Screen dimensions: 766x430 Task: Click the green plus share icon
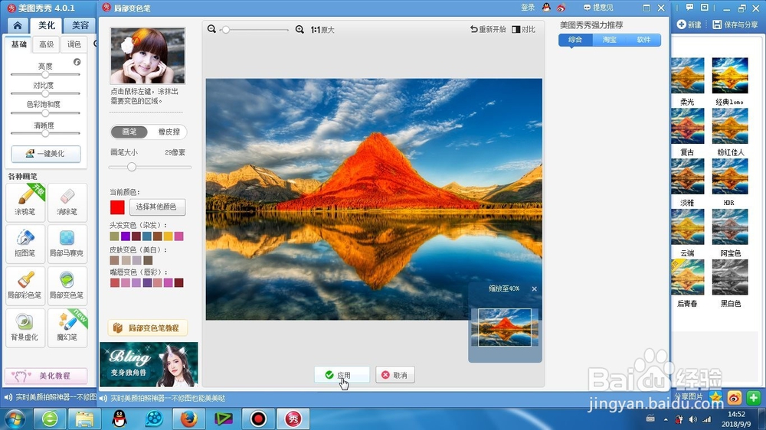tap(753, 398)
